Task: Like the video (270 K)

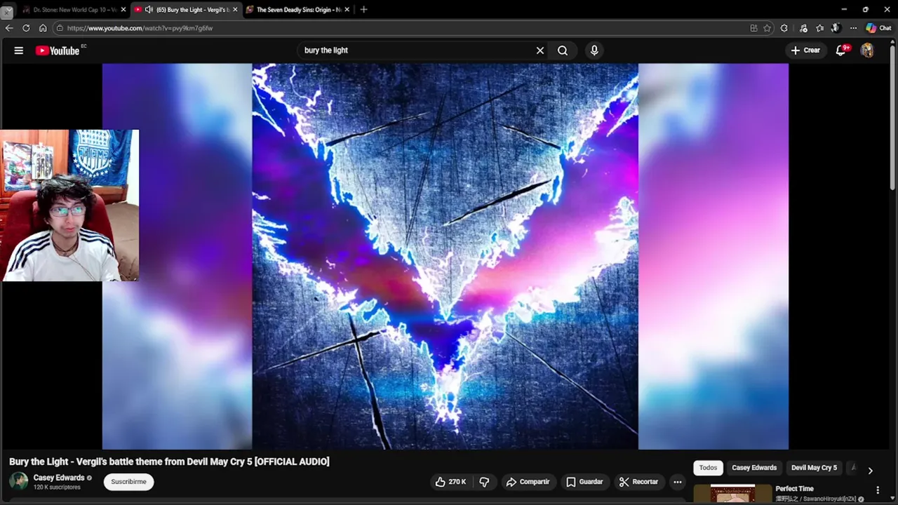Action: tap(450, 482)
